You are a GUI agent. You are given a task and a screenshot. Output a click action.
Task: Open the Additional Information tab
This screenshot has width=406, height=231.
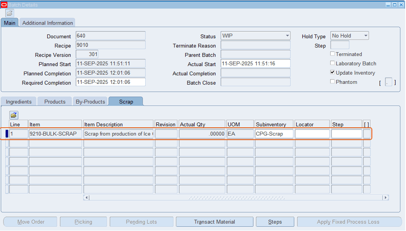click(x=47, y=23)
